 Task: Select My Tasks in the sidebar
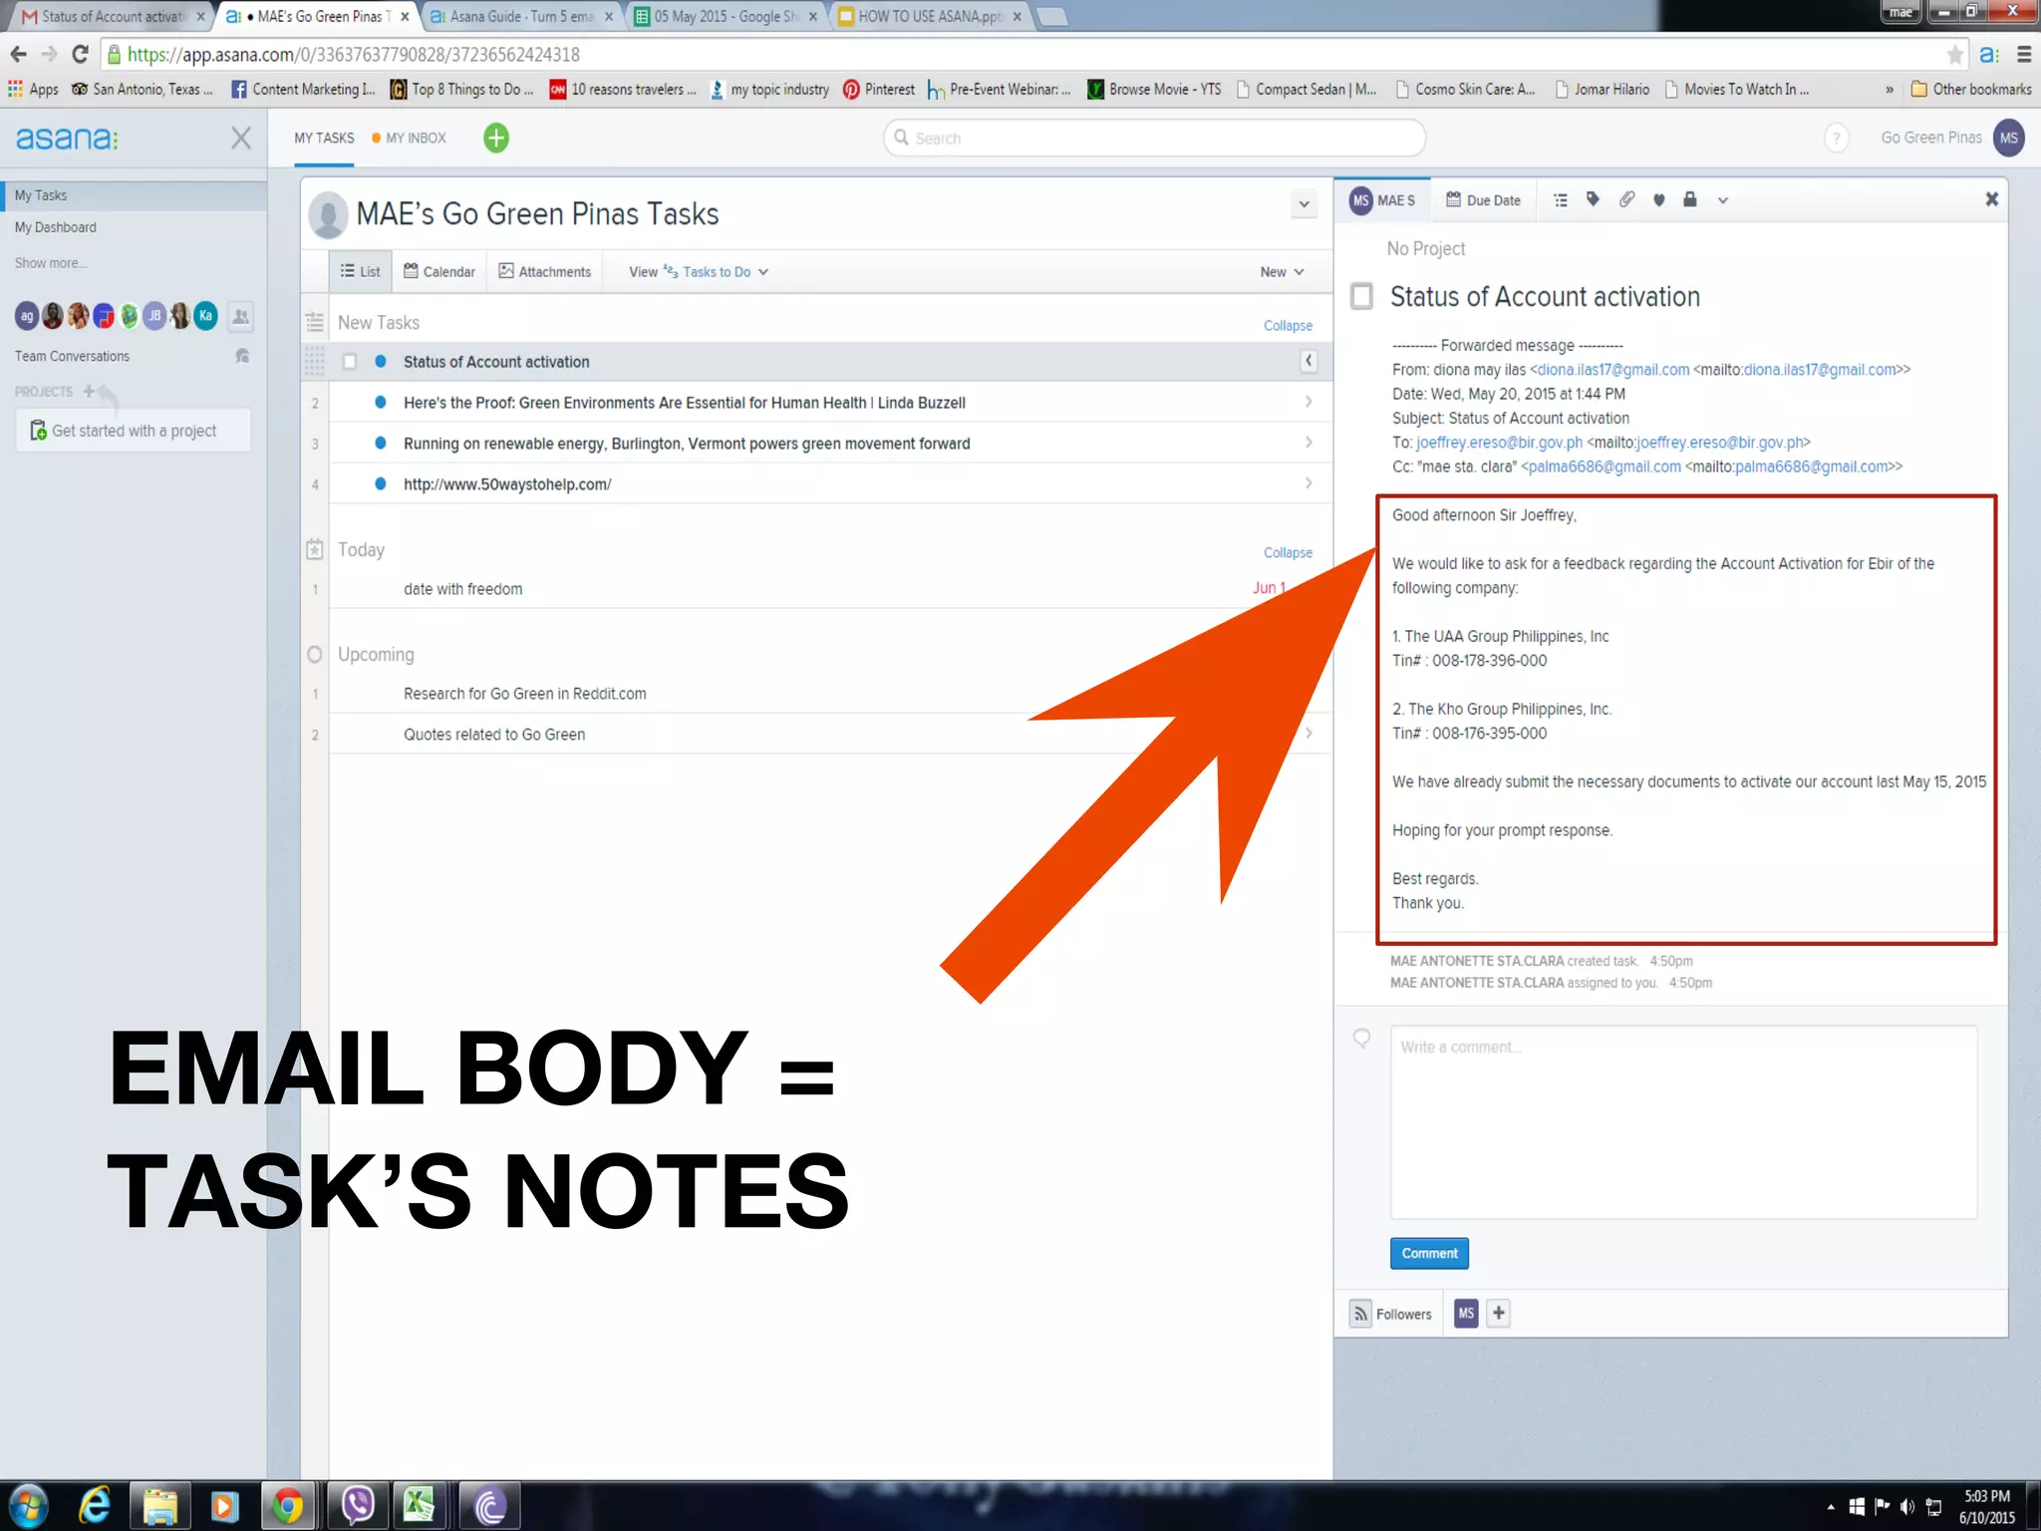click(x=134, y=195)
